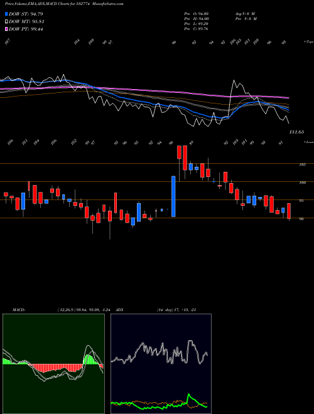314x414 pixels.
Task: Select the 'DOW MT: 95.81' legend text
Action: pos(26,22)
